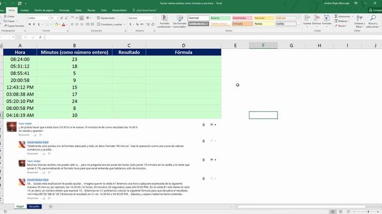Open Fuente group dialog launcher
The image size is (382, 214).
(x=67, y=31)
